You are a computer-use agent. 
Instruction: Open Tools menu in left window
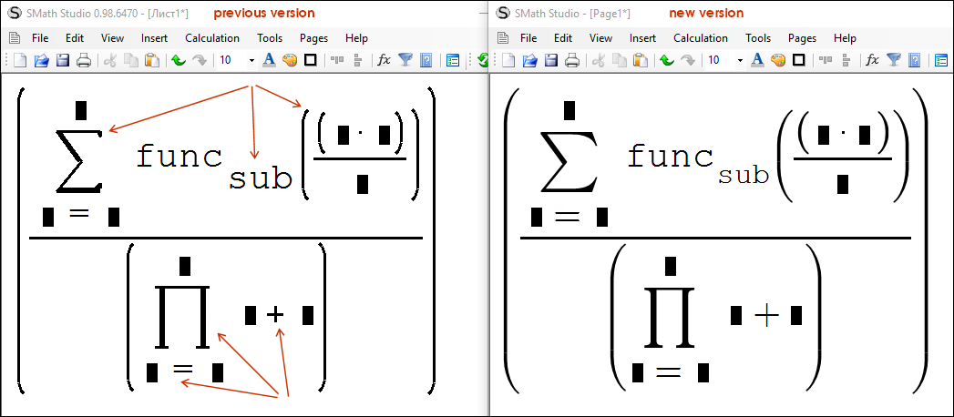(x=270, y=38)
